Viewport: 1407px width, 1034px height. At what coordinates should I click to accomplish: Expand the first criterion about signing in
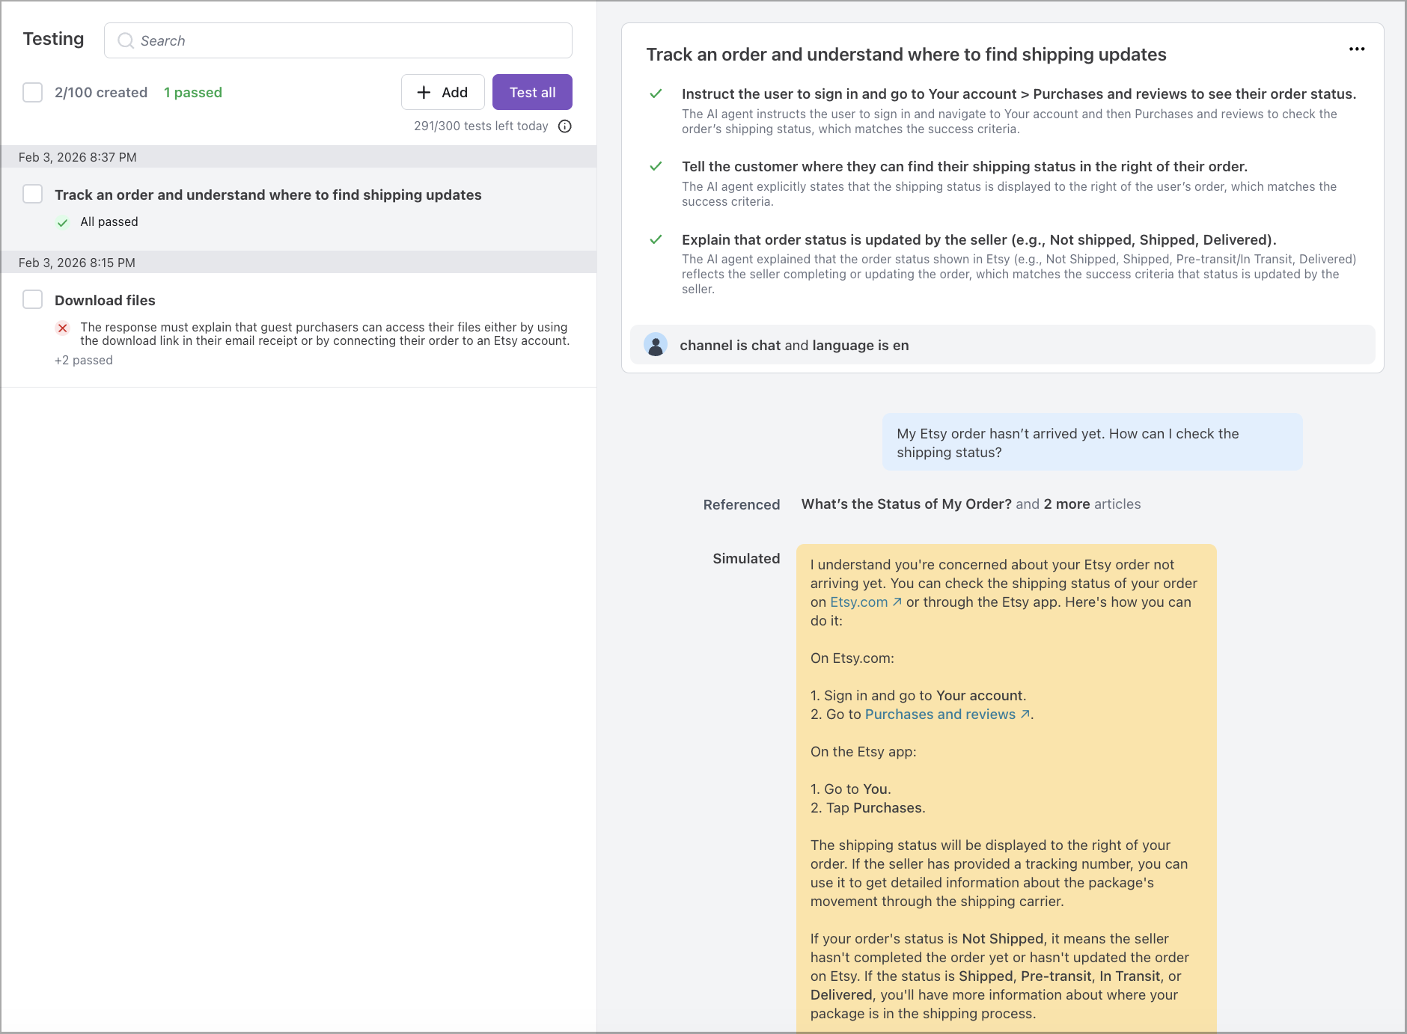coord(1018,94)
